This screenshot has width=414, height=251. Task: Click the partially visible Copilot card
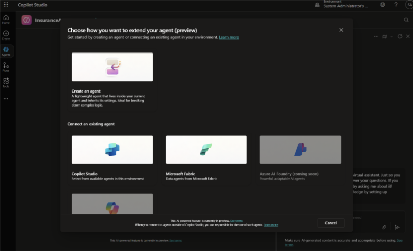click(x=112, y=204)
